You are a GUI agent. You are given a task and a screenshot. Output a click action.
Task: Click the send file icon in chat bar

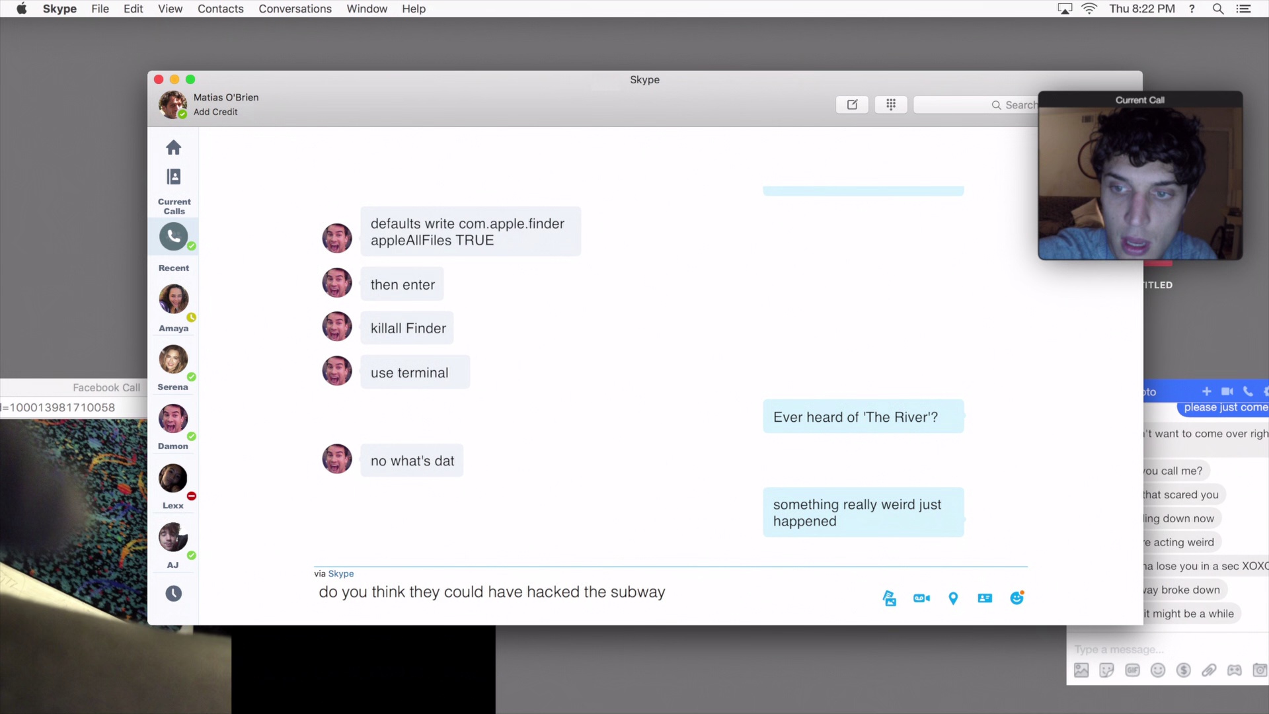[890, 598]
